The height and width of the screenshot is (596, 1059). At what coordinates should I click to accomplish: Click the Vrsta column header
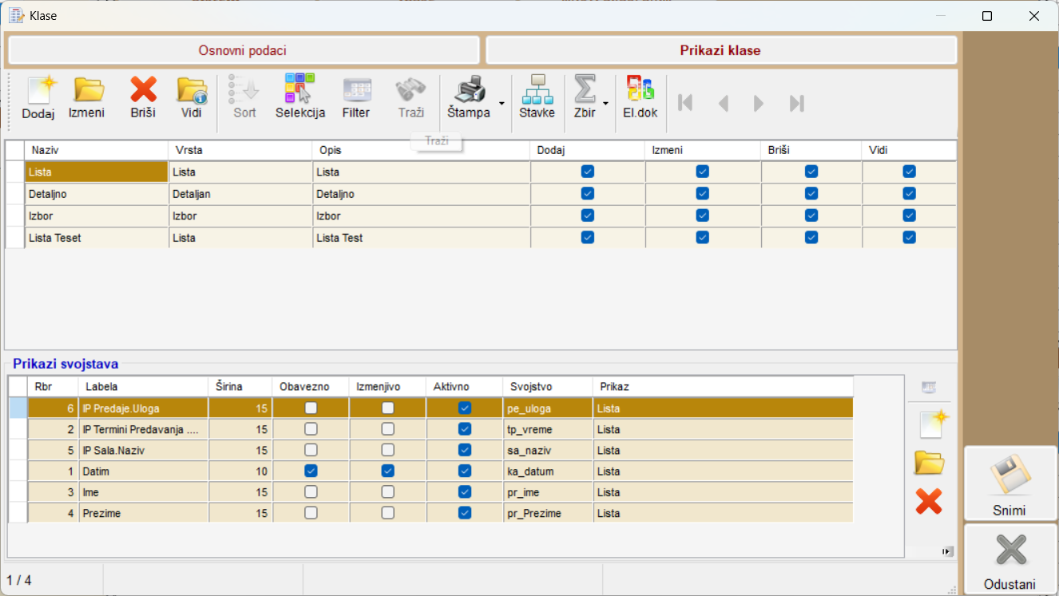pyautogui.click(x=240, y=150)
